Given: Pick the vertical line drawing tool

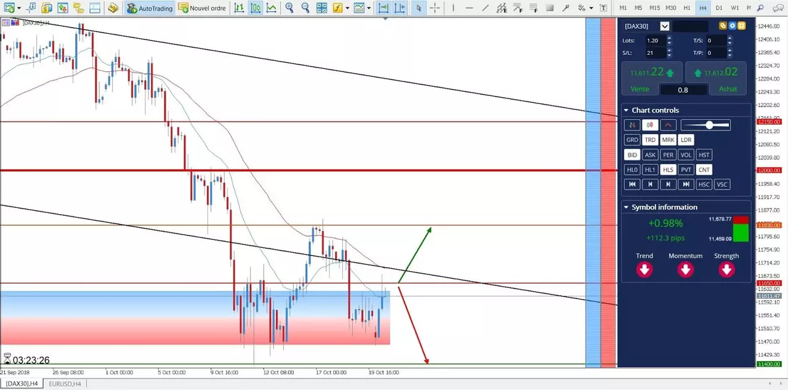Looking at the screenshot, I should click(x=454, y=8).
